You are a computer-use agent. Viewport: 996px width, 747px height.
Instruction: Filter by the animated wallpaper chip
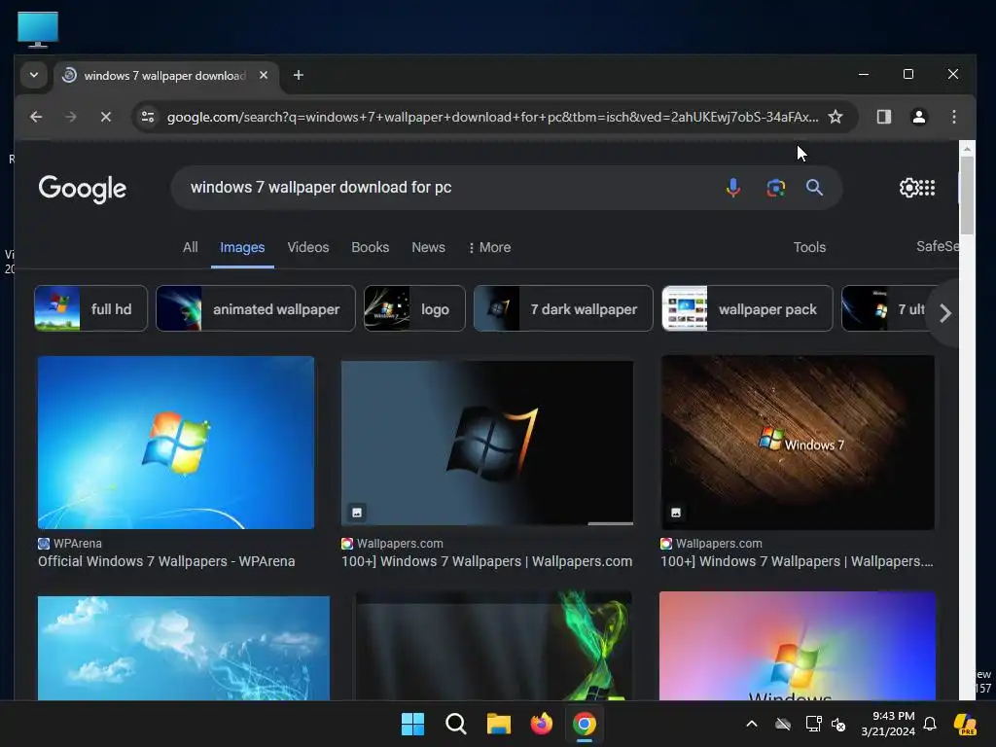[256, 308]
